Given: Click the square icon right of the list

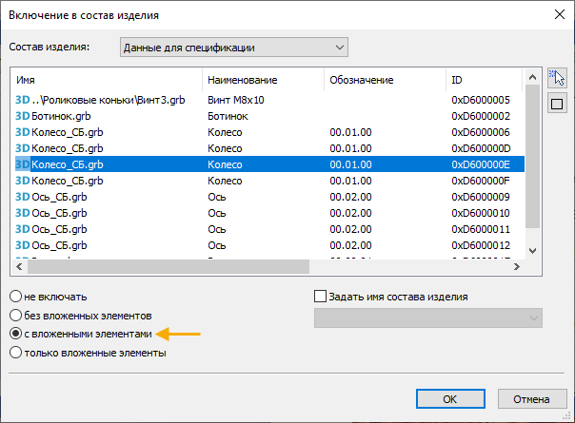Looking at the screenshot, I should tap(558, 104).
